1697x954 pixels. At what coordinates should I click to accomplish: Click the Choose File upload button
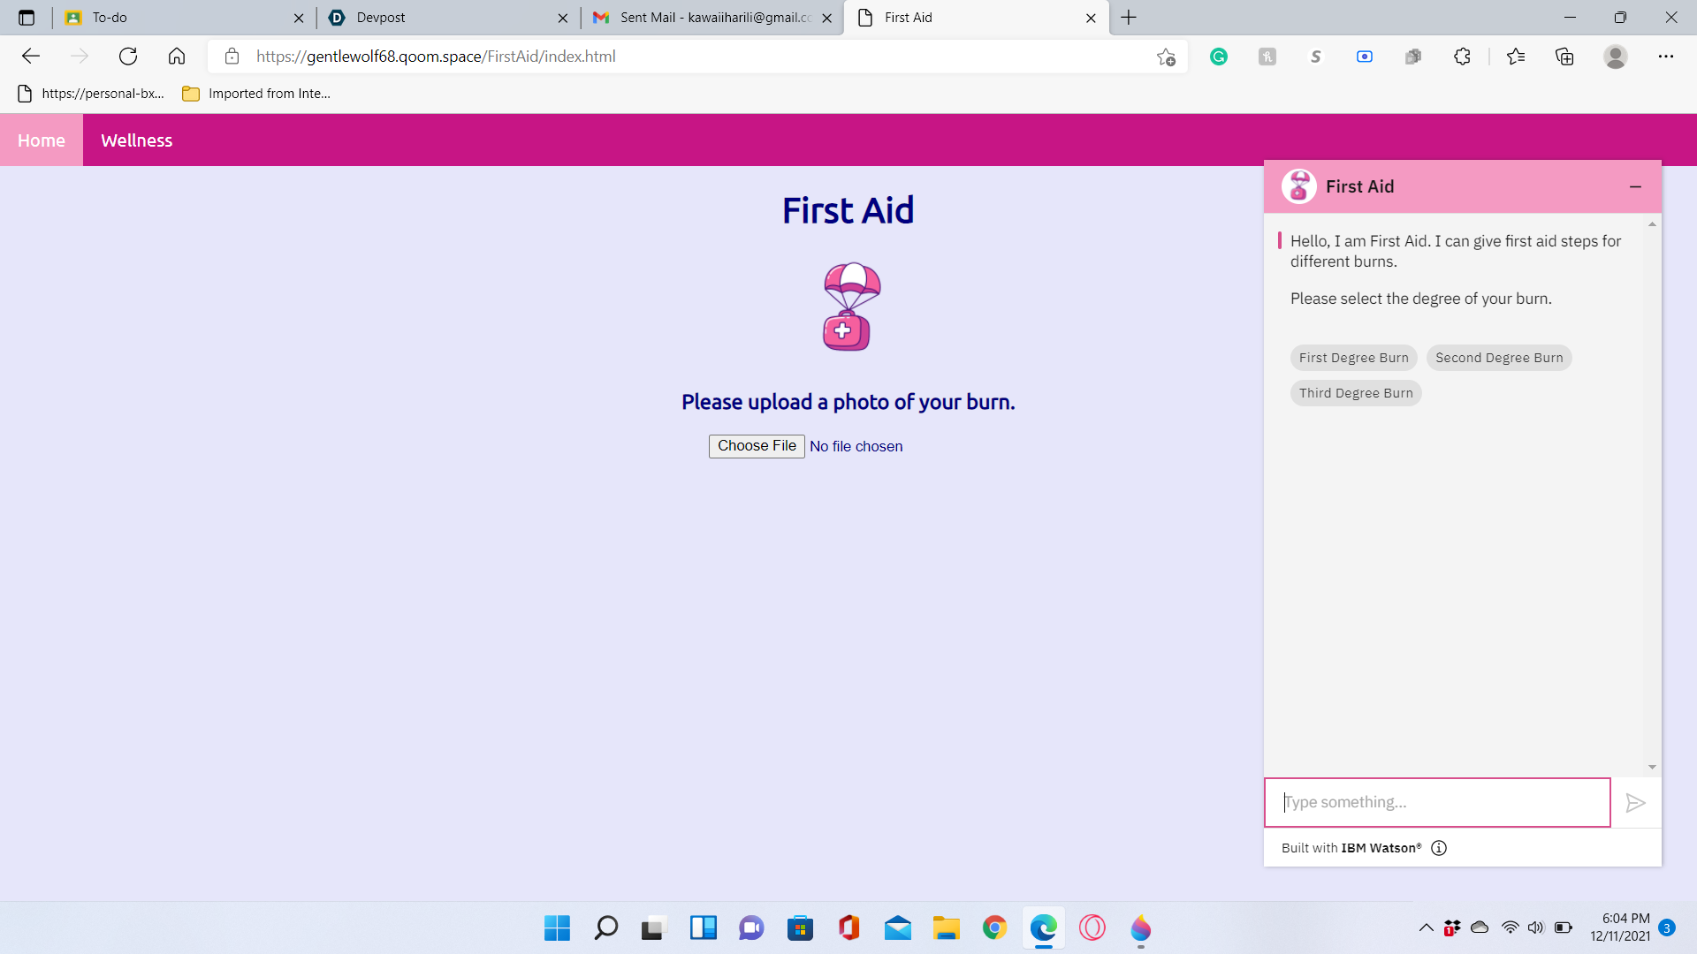point(757,446)
